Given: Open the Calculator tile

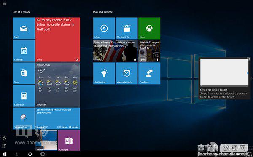Looking at the screenshot, I should point(24,96).
